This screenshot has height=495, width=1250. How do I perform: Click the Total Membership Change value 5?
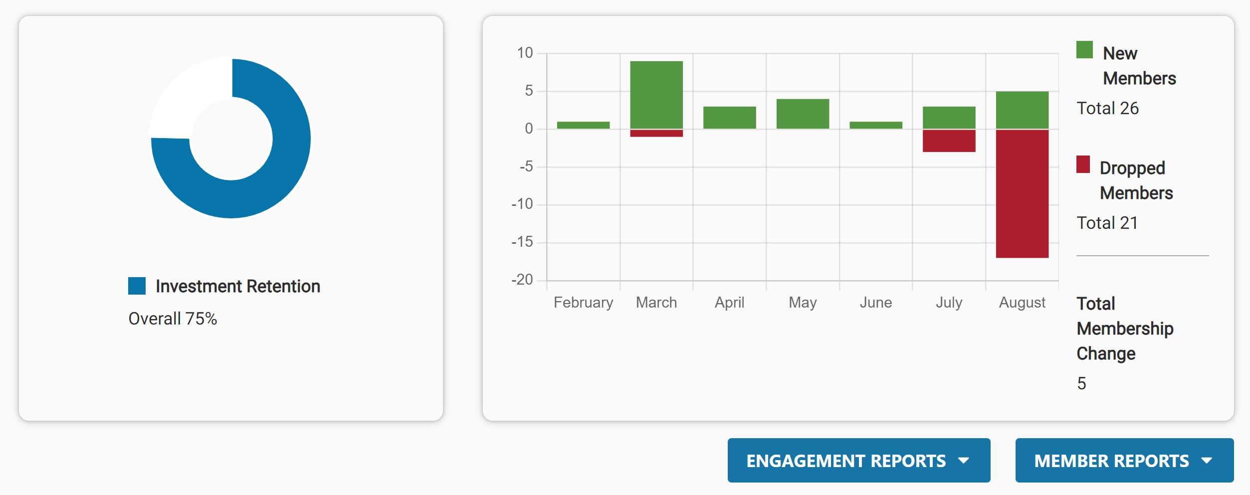[x=1081, y=382]
